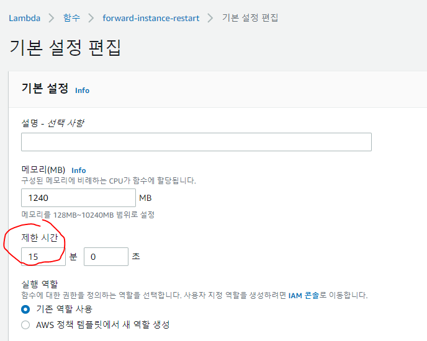Click the 기본 설정 편집 page heading
The height and width of the screenshot is (341, 427).
click(65, 48)
